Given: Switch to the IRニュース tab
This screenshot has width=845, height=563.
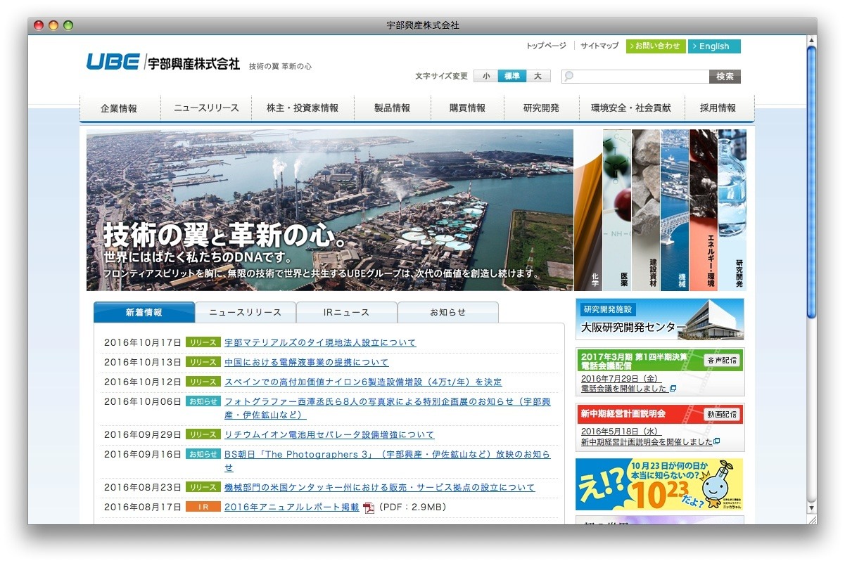Looking at the screenshot, I should click(346, 312).
